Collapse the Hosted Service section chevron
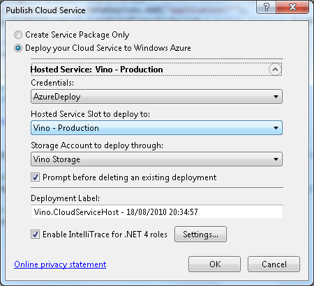This screenshot has width=314, height=286. (x=275, y=69)
